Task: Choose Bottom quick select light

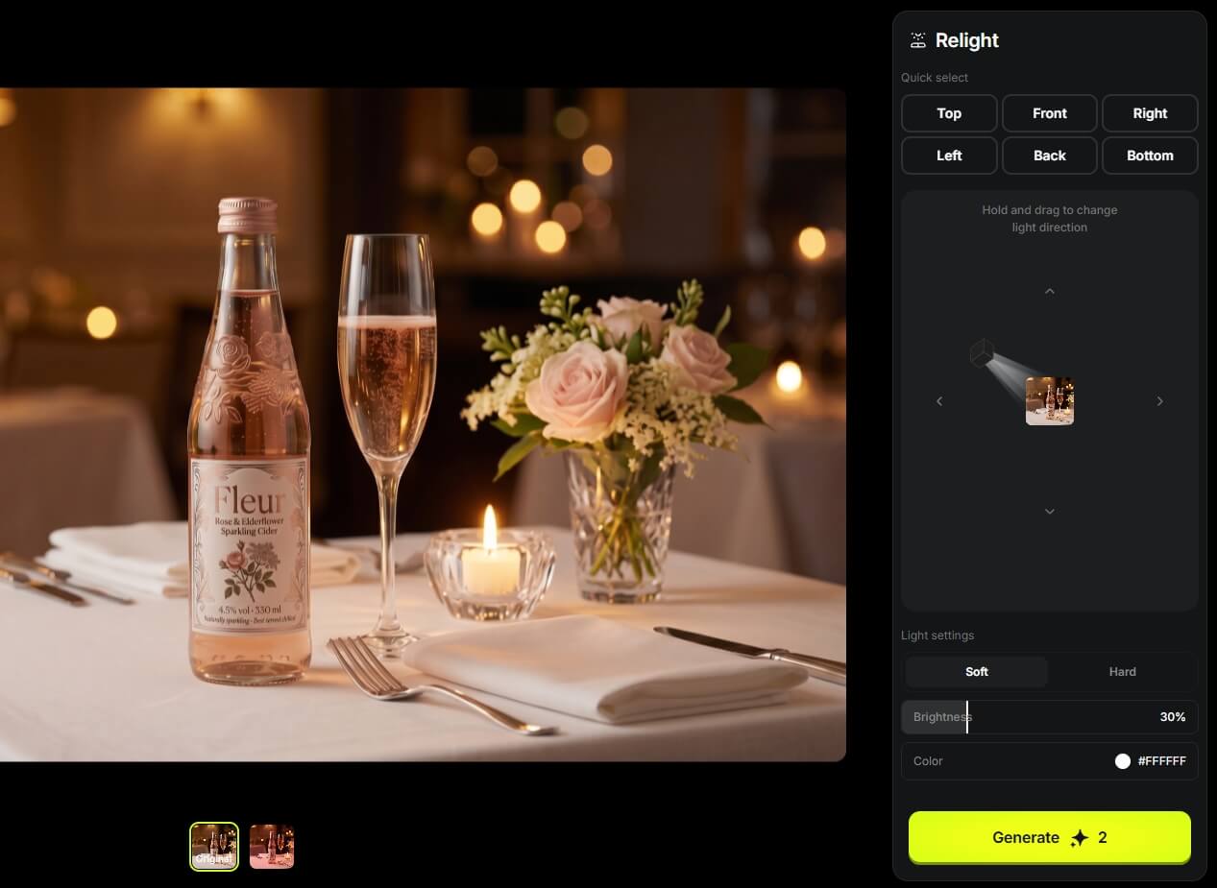Action: coord(1150,156)
